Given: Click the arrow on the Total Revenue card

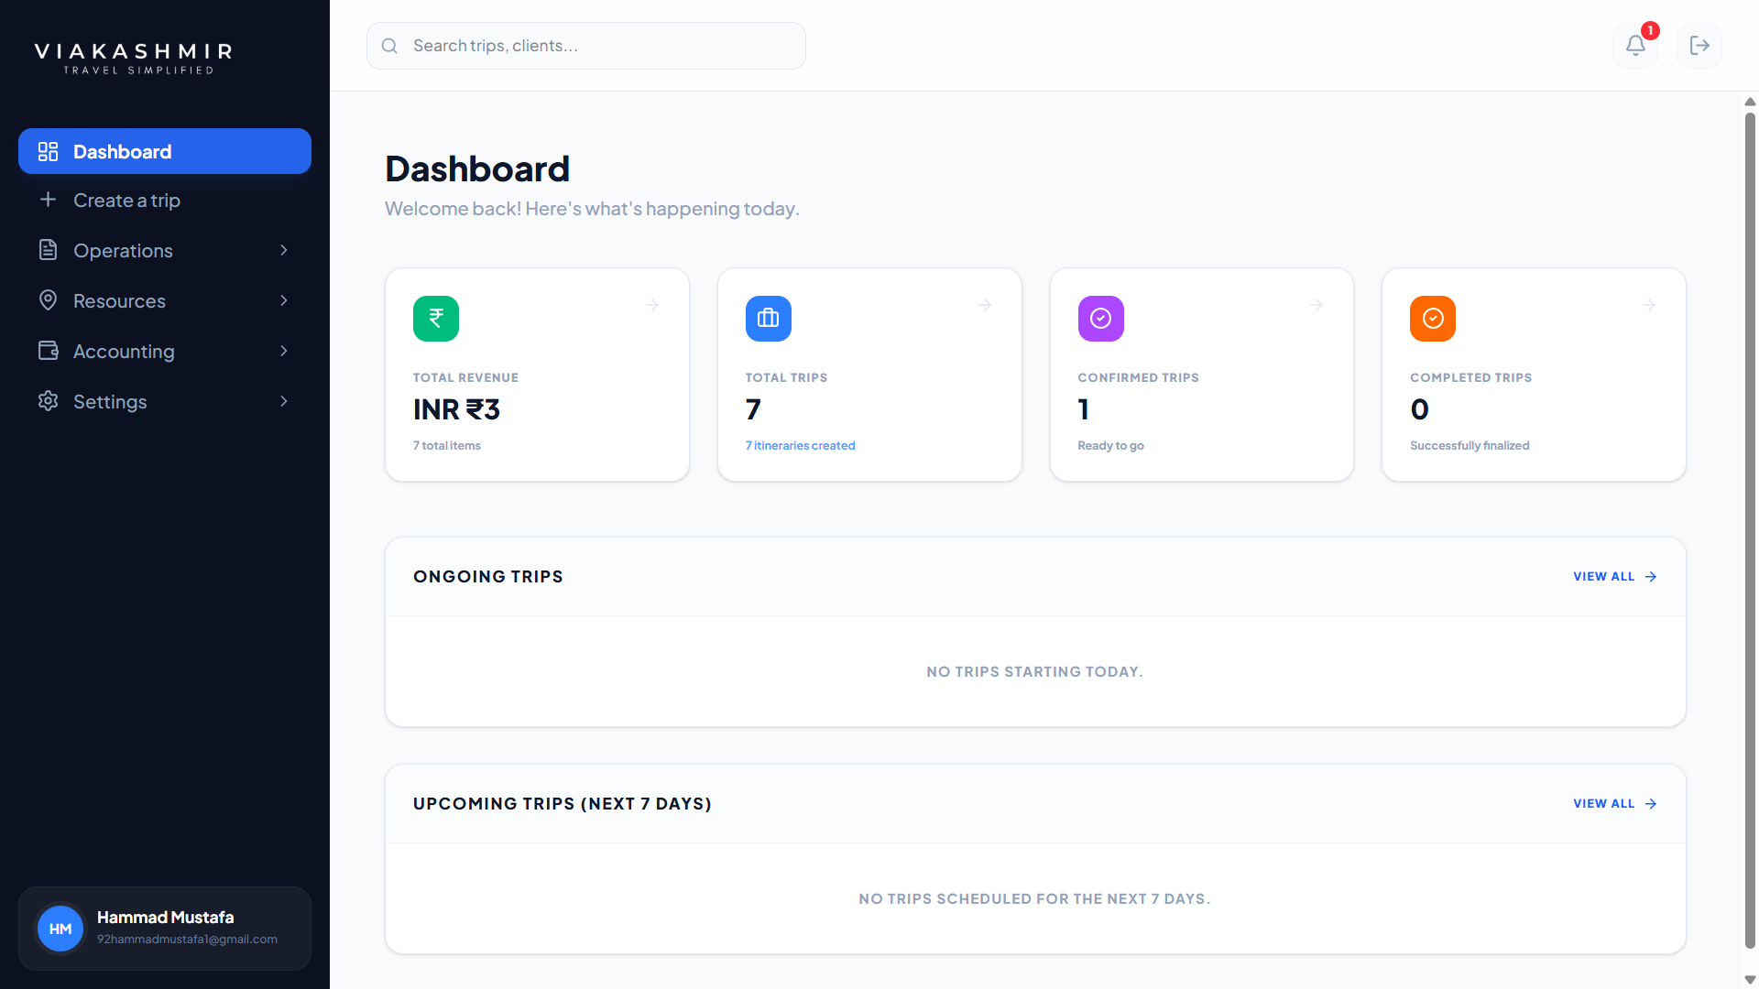Looking at the screenshot, I should coord(652,305).
